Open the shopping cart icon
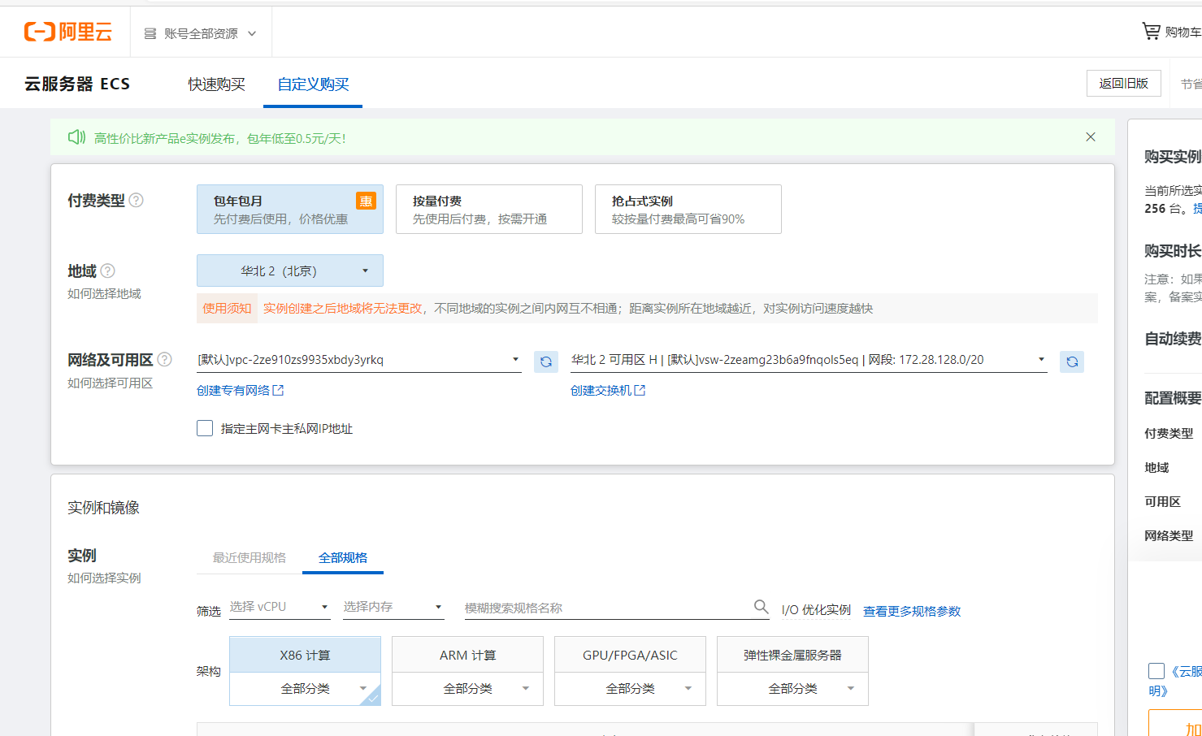This screenshot has width=1202, height=736. [x=1151, y=32]
